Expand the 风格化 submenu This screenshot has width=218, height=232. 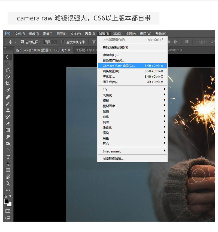pyautogui.click(x=132, y=95)
